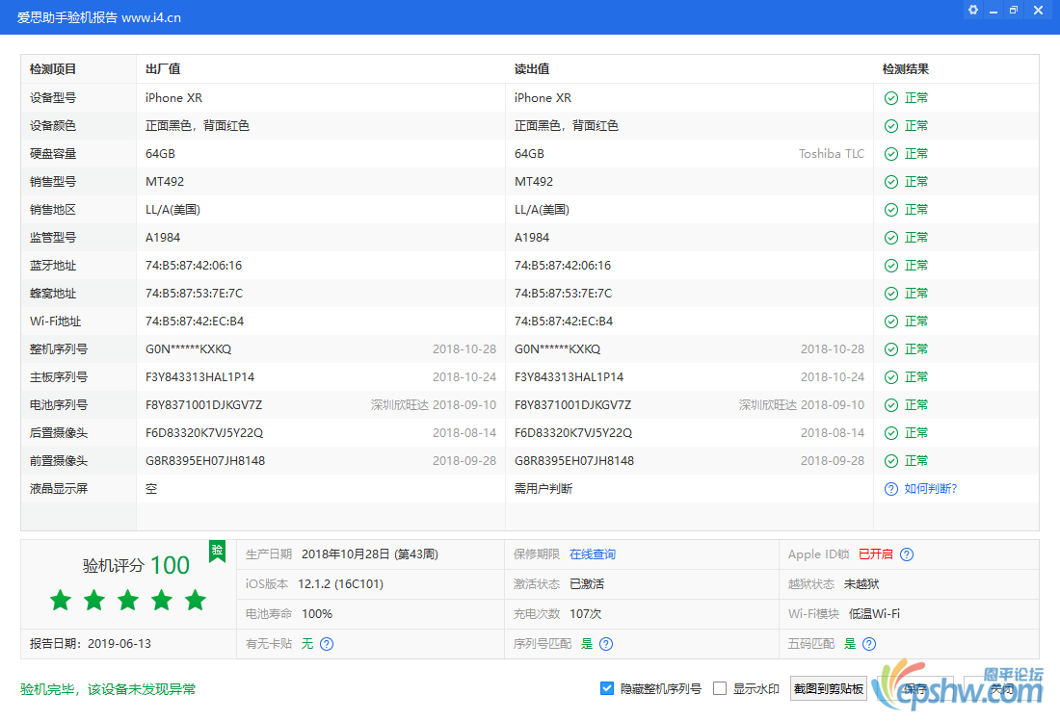The width and height of the screenshot is (1060, 721).
Task: Click A1984 in the 读出值 column
Action: pos(532,238)
